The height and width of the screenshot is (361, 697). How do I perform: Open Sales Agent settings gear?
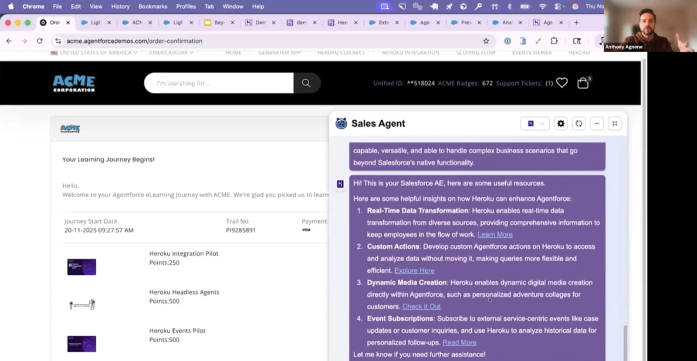click(x=561, y=124)
